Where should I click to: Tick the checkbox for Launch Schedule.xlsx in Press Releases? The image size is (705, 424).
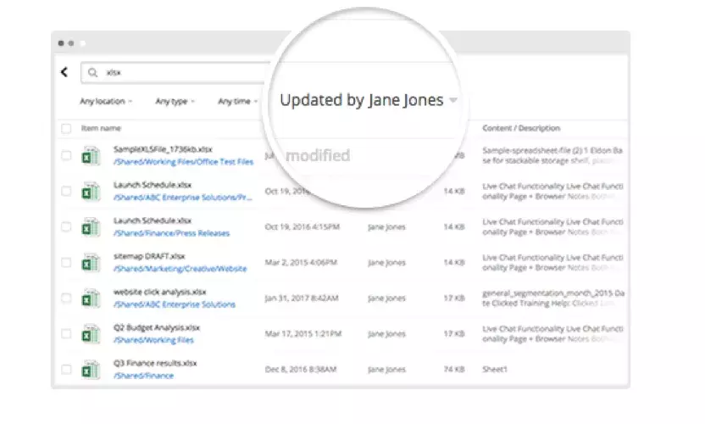tap(66, 226)
